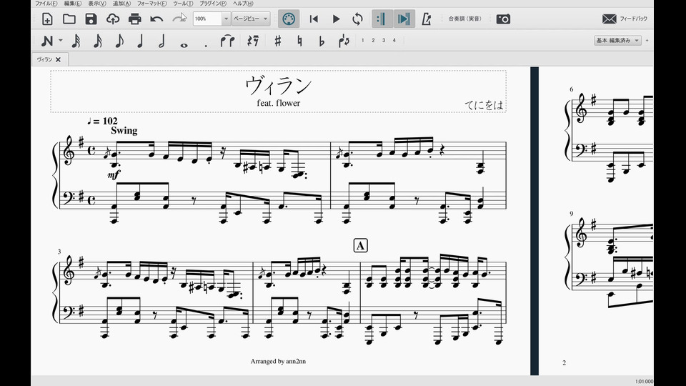686x386 pixels.
Task: Select voice 3
Action: (384, 40)
